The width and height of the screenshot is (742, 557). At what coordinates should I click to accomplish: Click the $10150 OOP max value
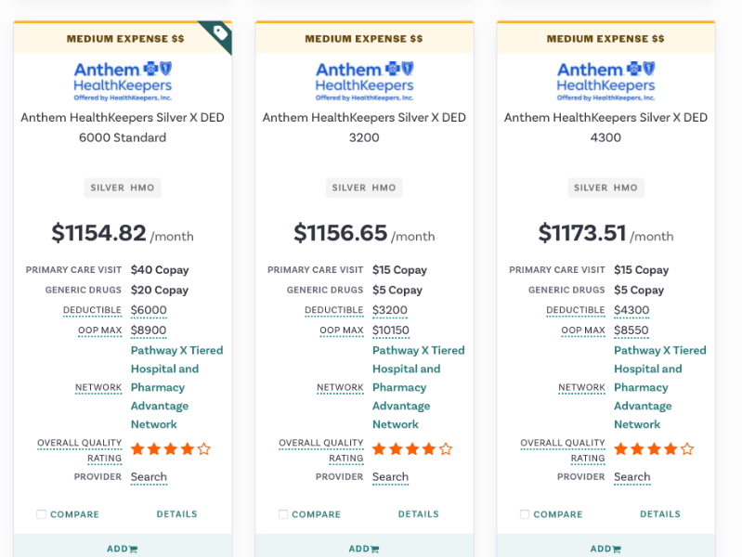[x=390, y=330]
